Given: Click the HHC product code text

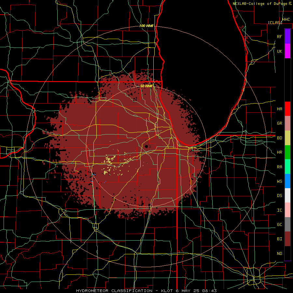Looking at the screenshot, I should click(286, 20).
